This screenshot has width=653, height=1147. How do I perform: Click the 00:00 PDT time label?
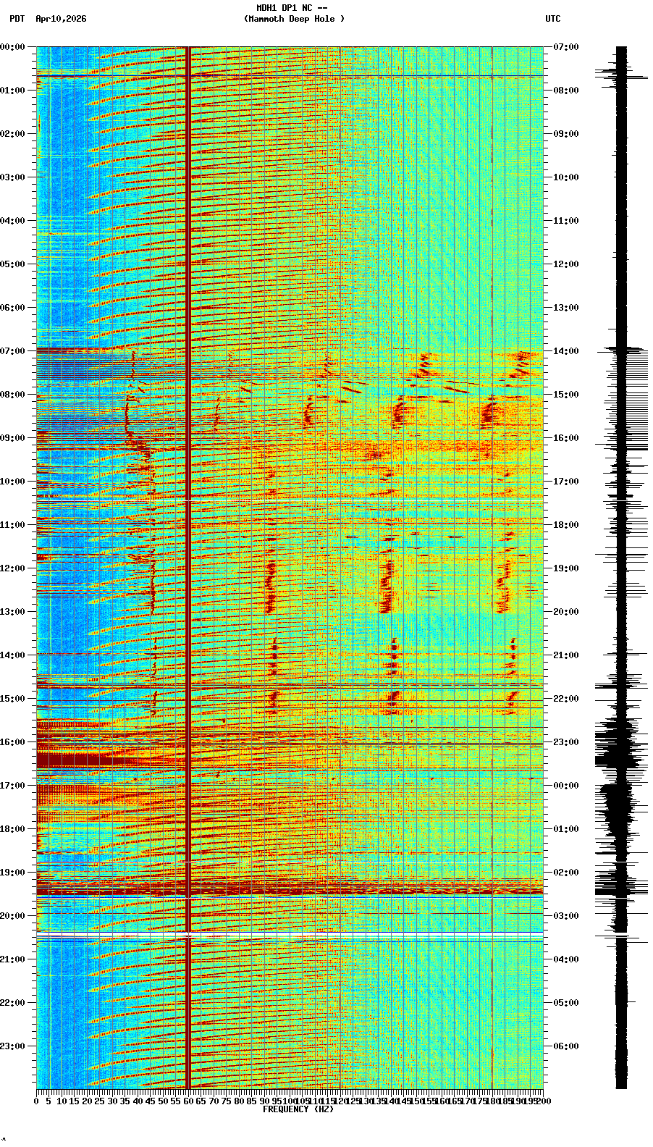point(13,47)
